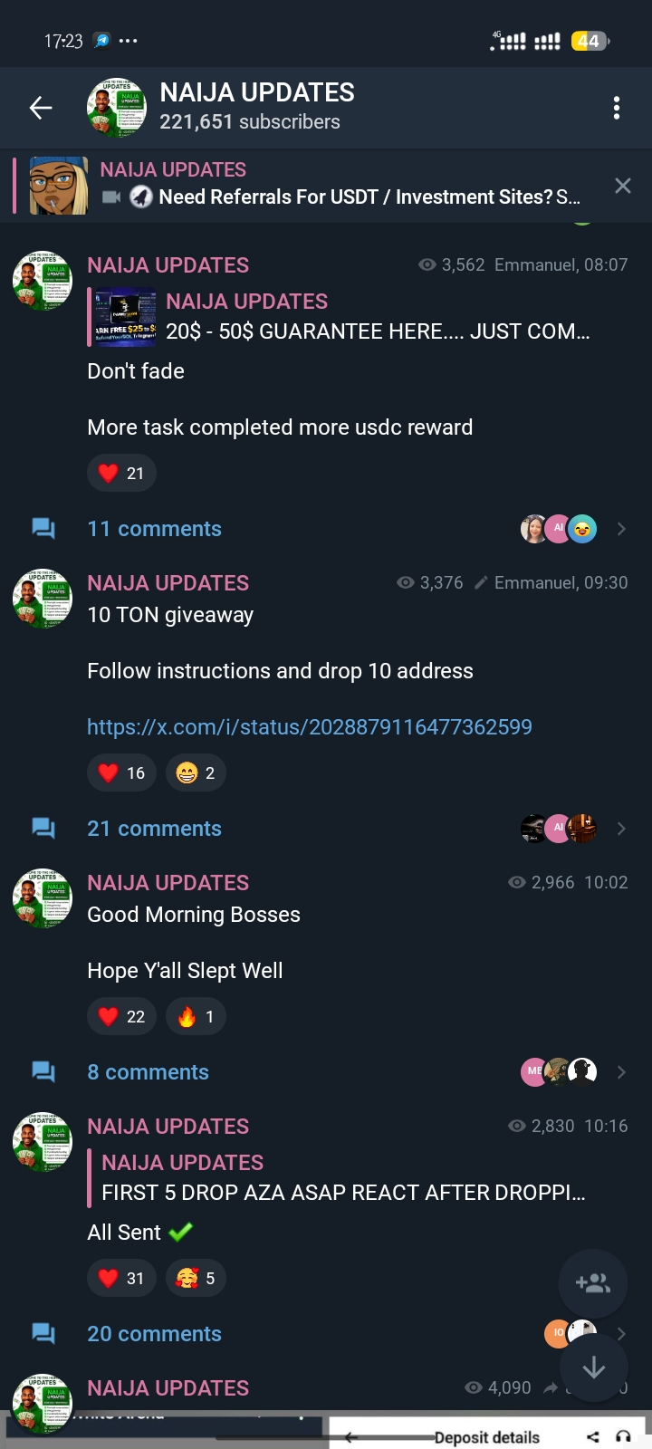Viewport: 652px width, 1449px height.
Task: Dismiss the pinned NAIJA UPDATES message
Action: coord(623,186)
